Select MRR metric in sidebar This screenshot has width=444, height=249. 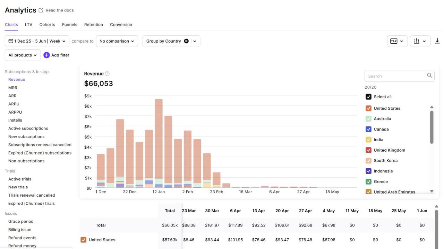(x=13, y=88)
